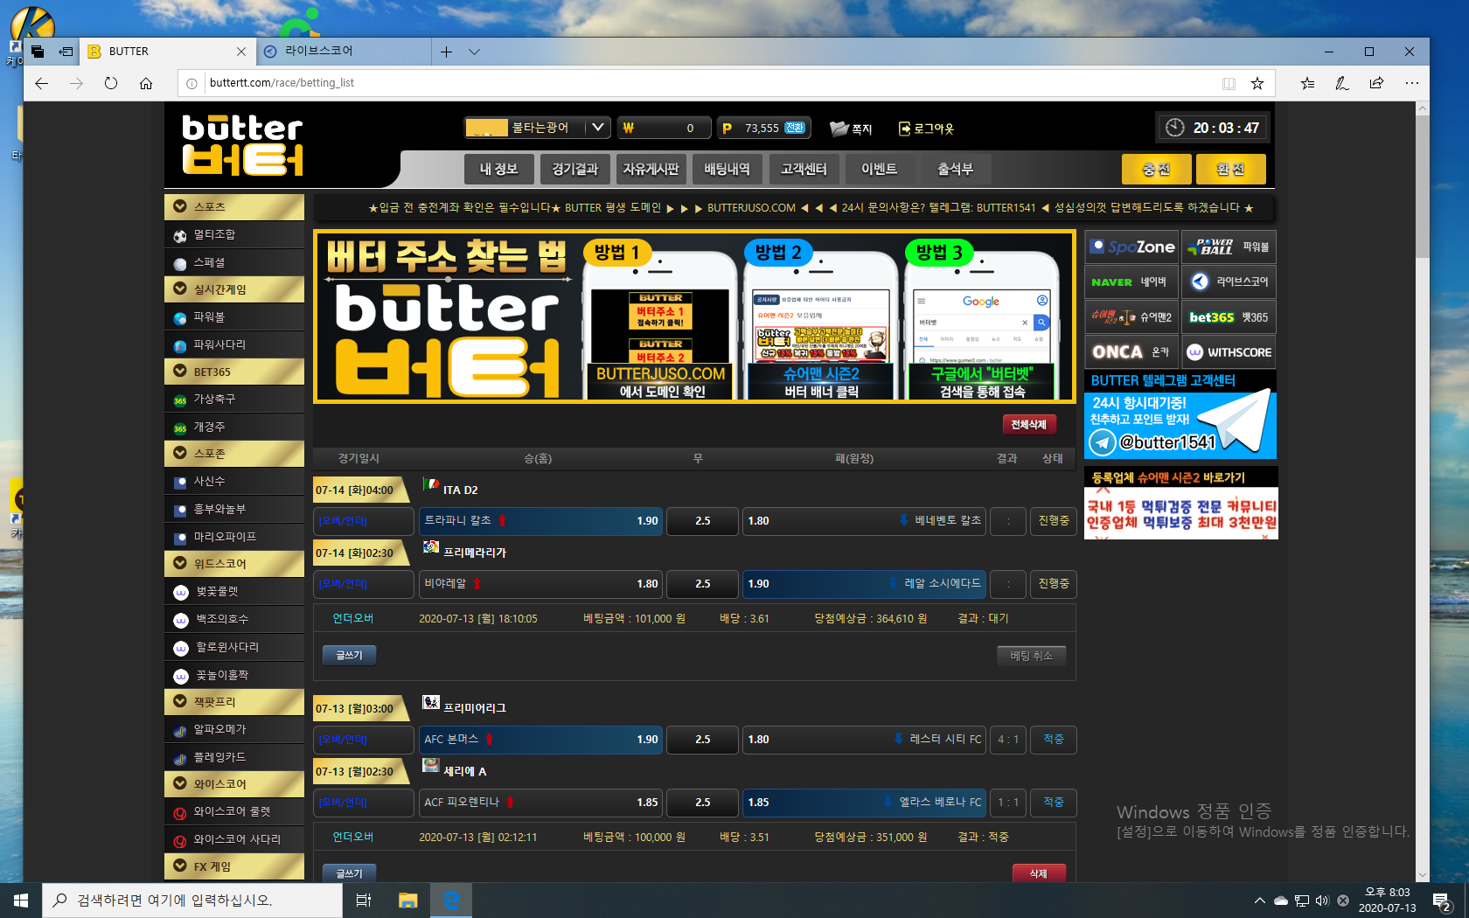Image resolution: width=1469 pixels, height=918 pixels.
Task: Open the SpoZone partner logo
Action: (1131, 247)
